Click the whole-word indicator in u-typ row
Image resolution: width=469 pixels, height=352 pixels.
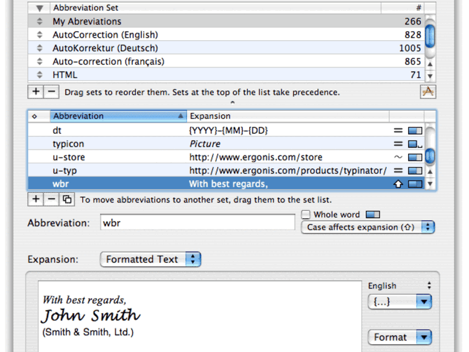(415, 171)
